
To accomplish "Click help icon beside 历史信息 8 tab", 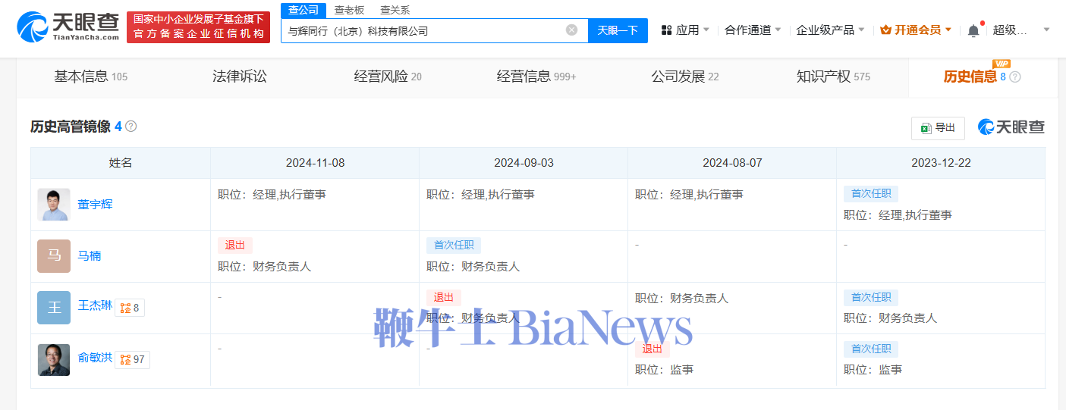I will click(x=1015, y=77).
